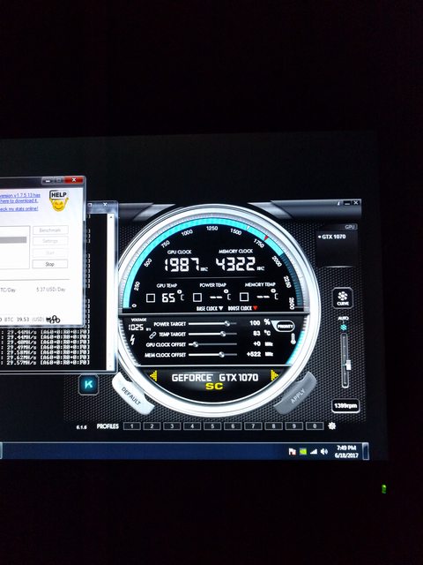
Task: Select profile slot 4
Action: 192,426
